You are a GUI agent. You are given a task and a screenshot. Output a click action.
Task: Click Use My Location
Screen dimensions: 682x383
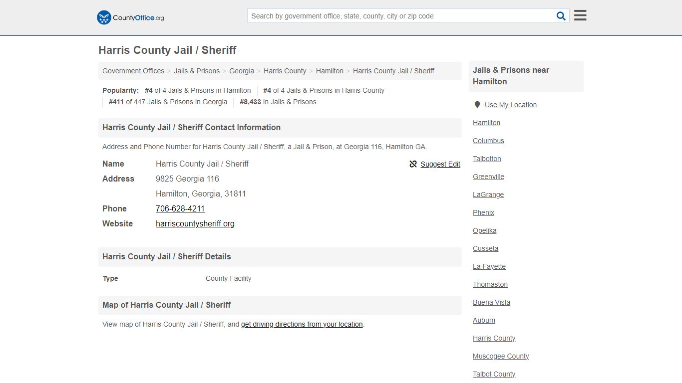[511, 105]
